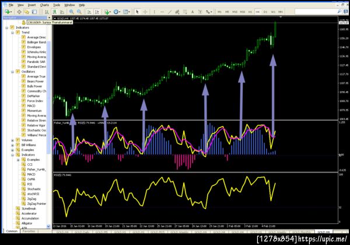
Task: Close the Navigator panel
Action: pyautogui.click(x=50, y=17)
